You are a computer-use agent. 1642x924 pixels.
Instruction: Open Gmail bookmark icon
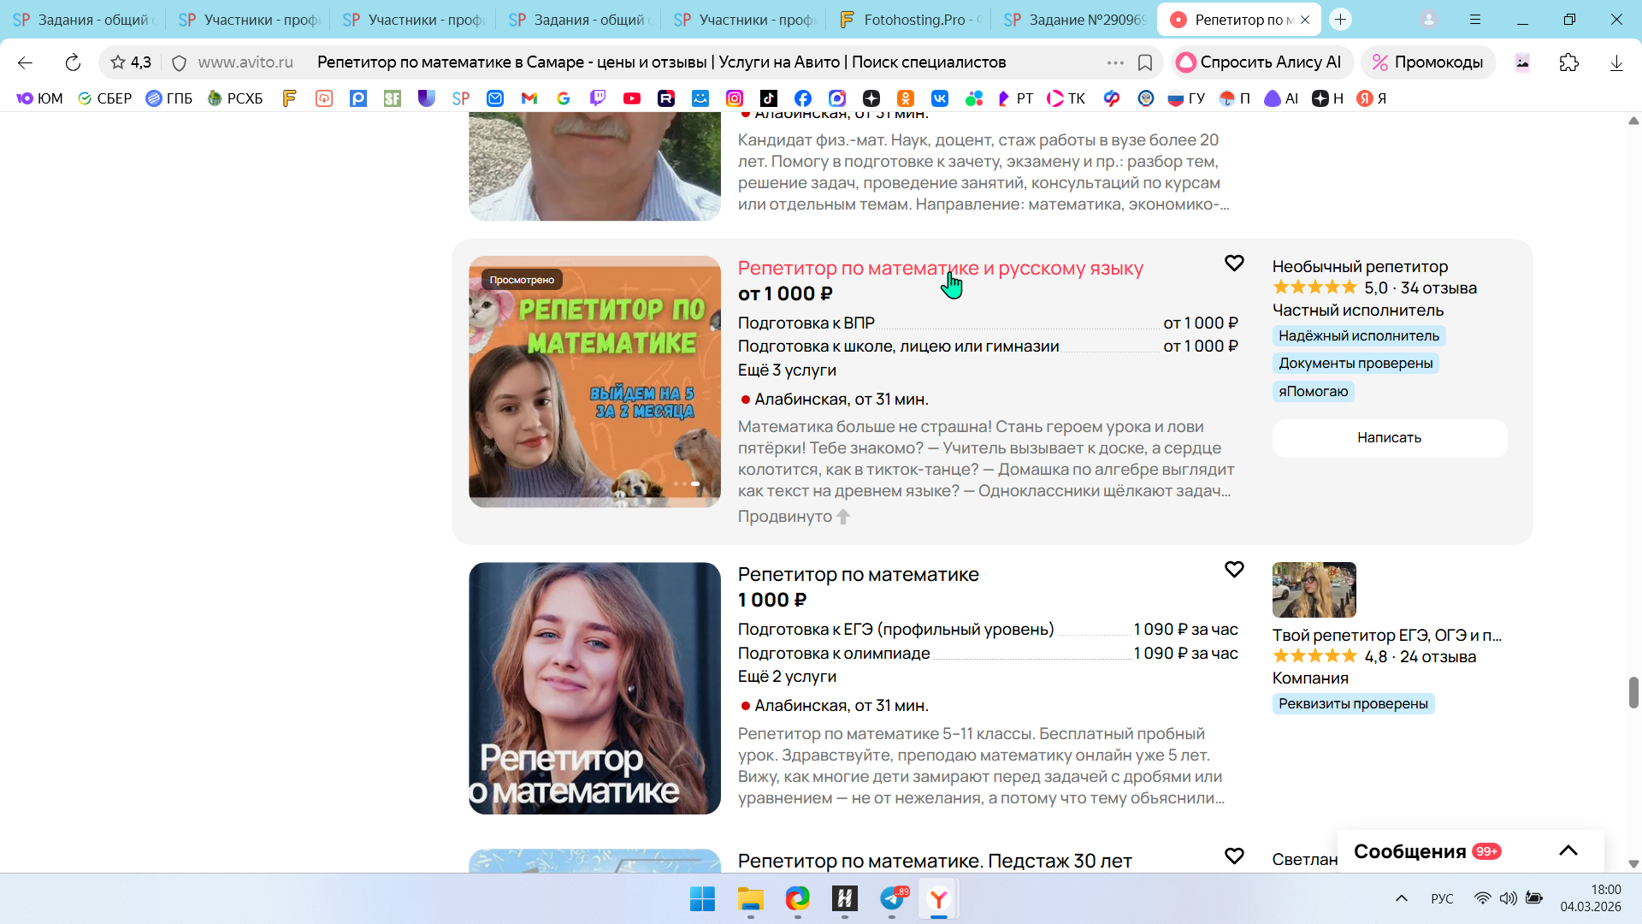[x=529, y=98]
